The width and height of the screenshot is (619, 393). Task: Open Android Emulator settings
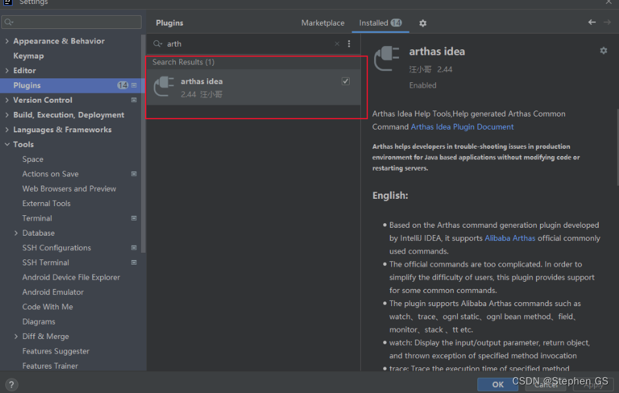[x=53, y=292]
